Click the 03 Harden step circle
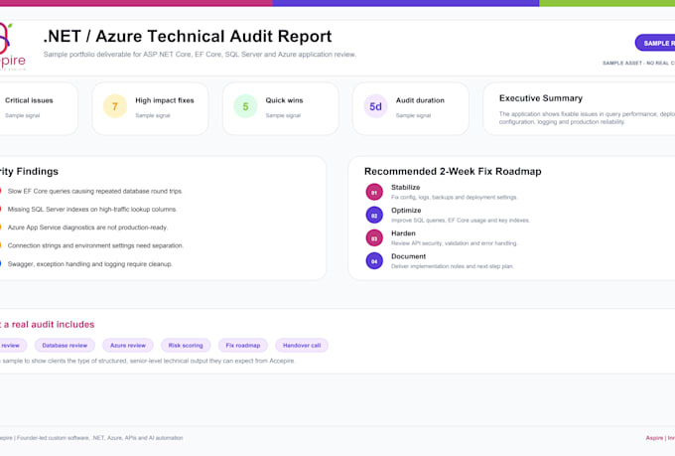The height and width of the screenshot is (456, 675). (x=374, y=237)
